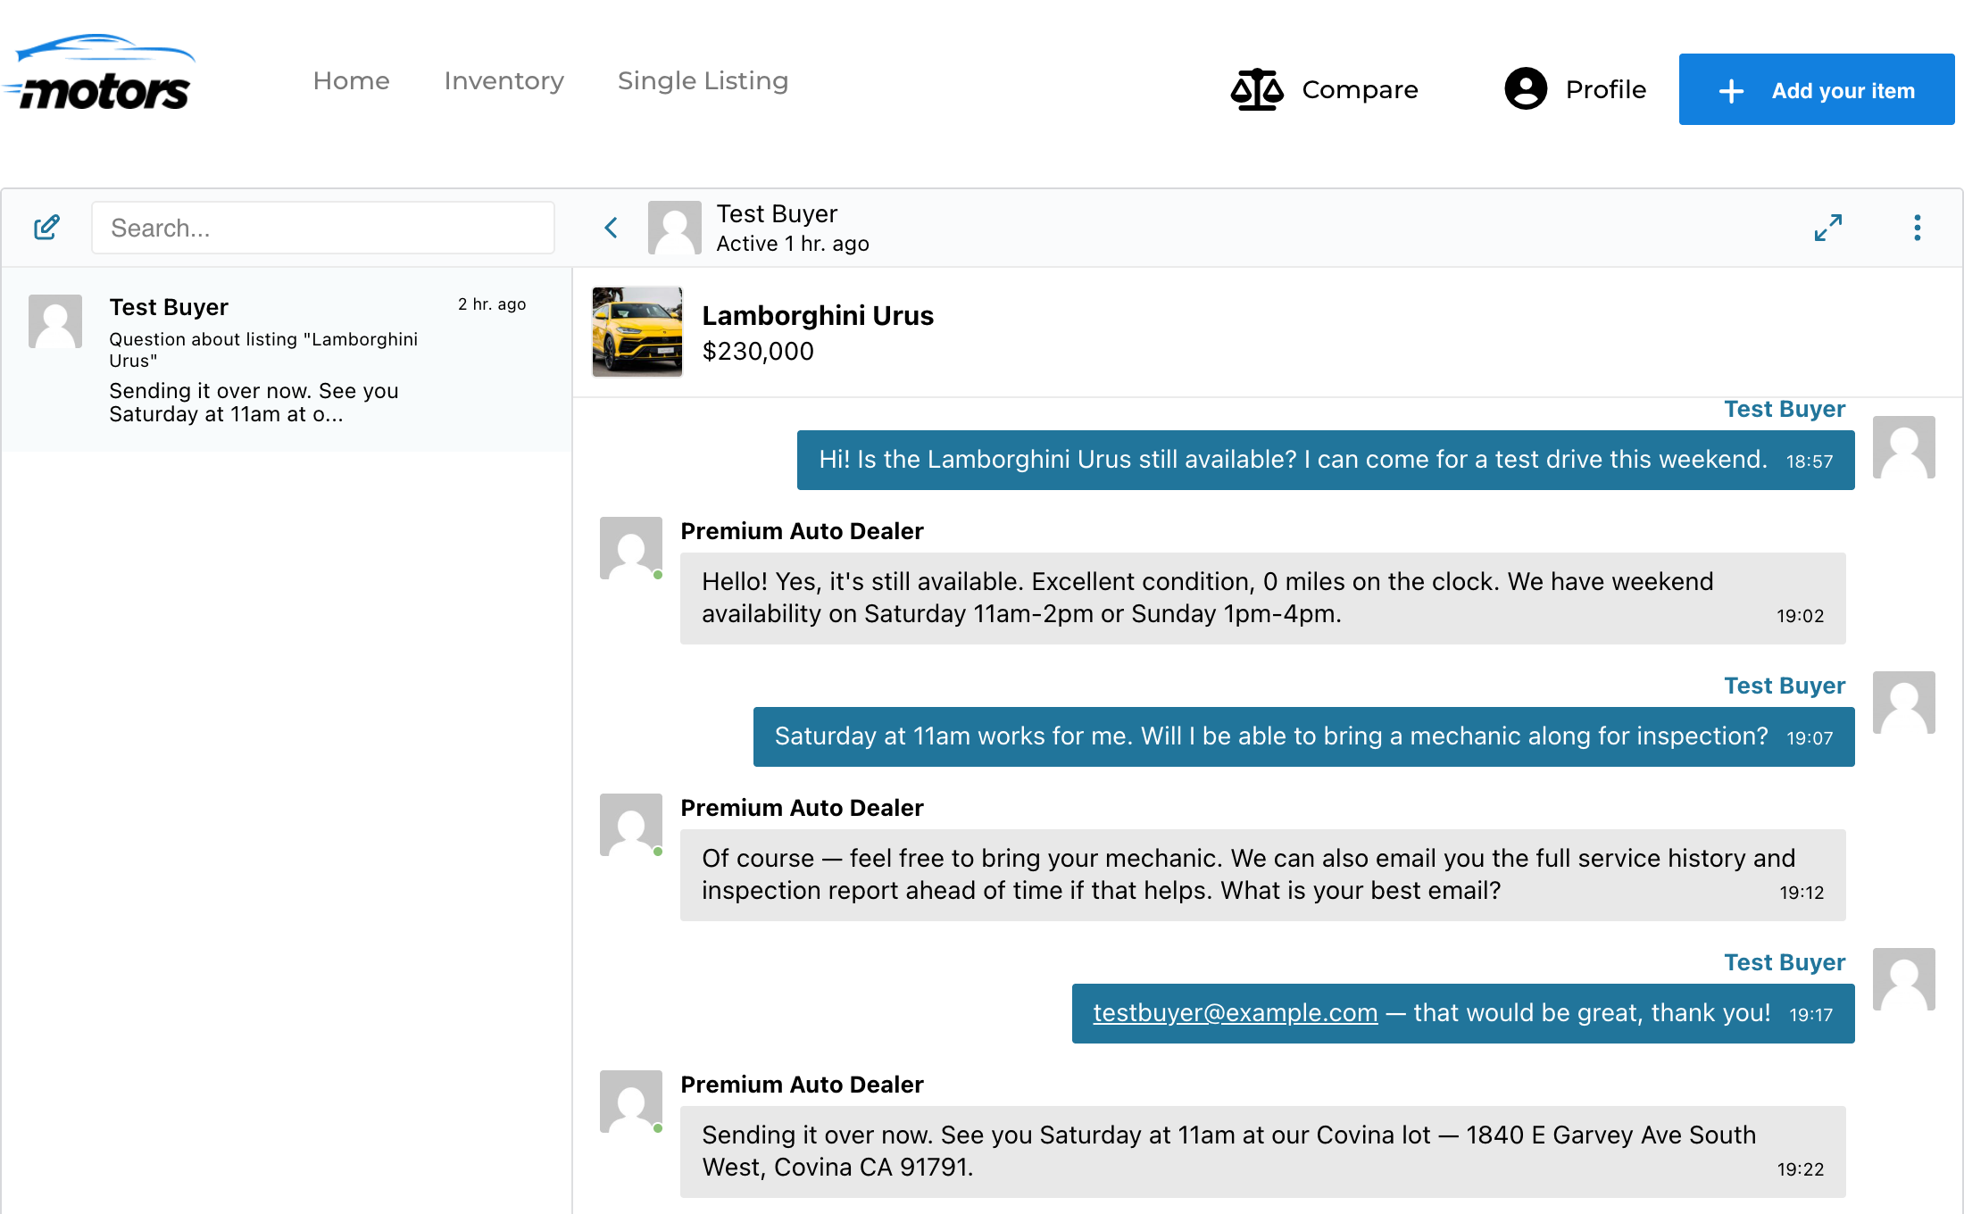Click the 19:02 message timestamp

point(1800,616)
